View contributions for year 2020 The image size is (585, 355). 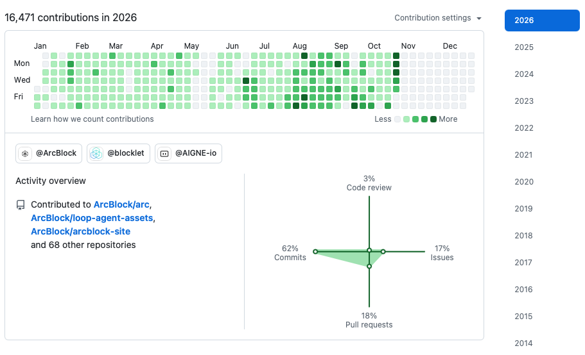524,181
